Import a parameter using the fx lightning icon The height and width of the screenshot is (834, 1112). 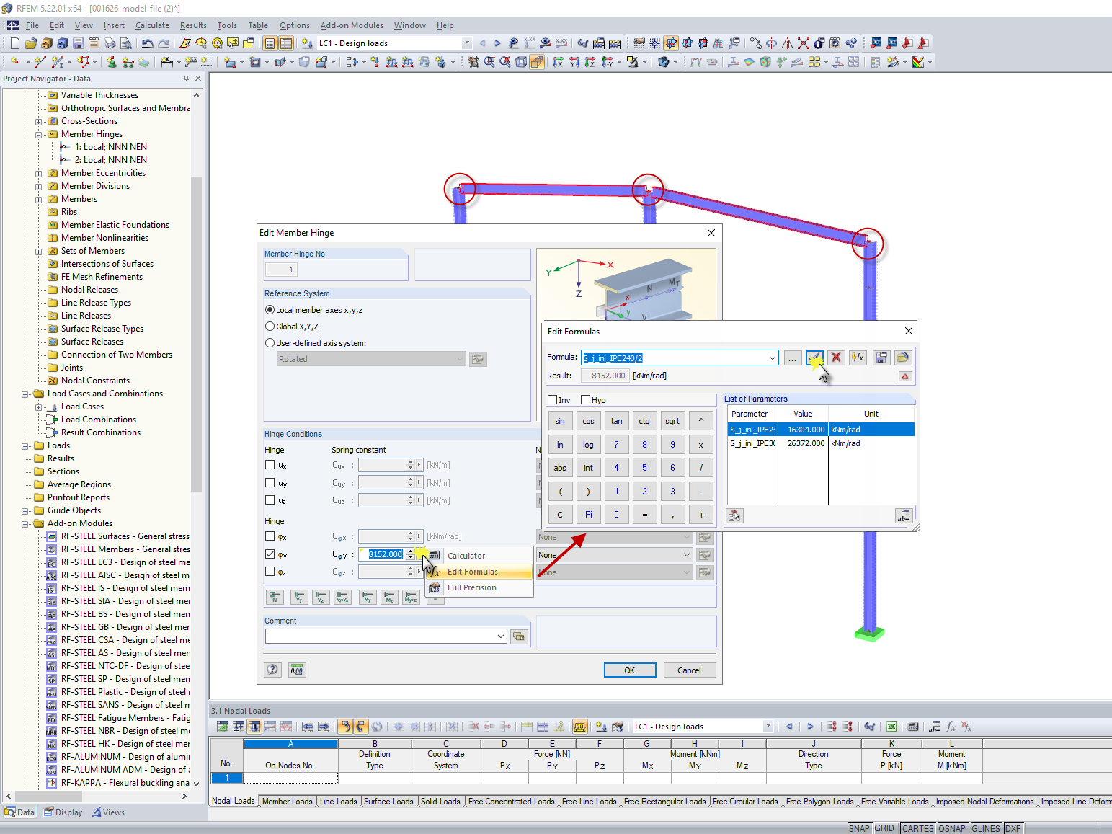[x=858, y=358]
